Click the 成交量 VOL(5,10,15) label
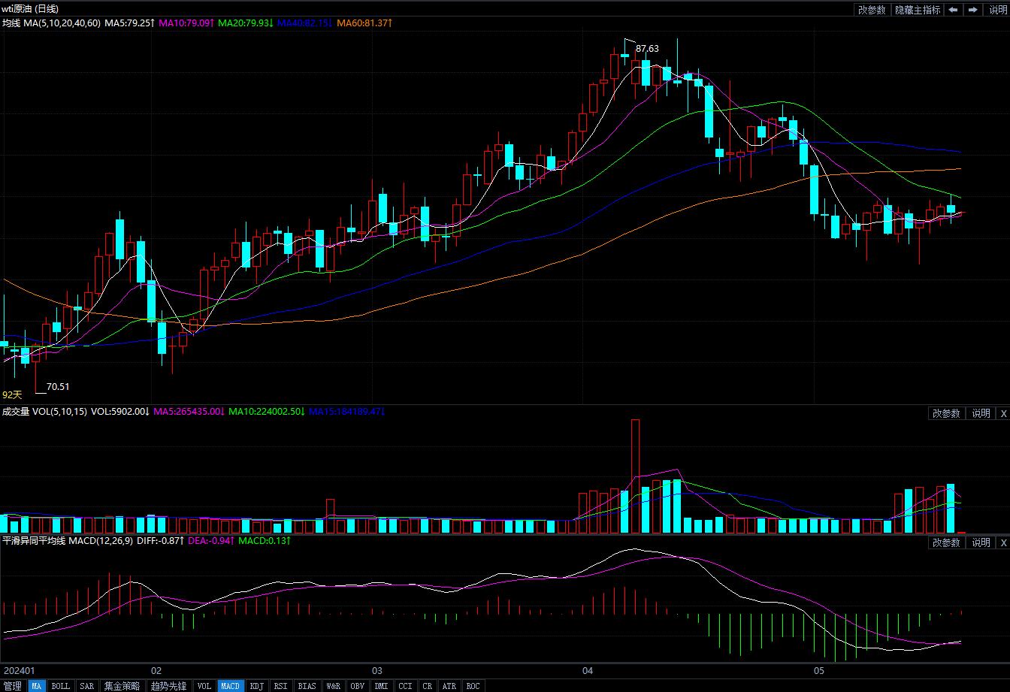This screenshot has height=692, width=1010. click(x=44, y=412)
